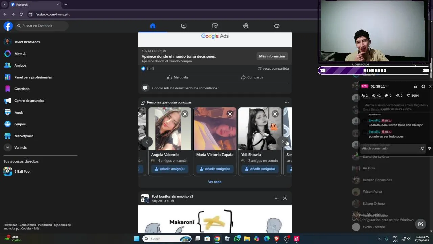Open the live likes heart count
433x244 pixels.
pos(413,96)
